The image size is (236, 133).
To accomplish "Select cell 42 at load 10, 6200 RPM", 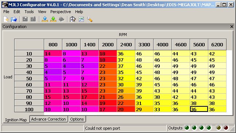I will (217, 54).
